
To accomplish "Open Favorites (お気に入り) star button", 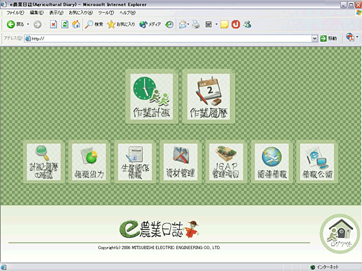I will pyautogui.click(x=121, y=25).
